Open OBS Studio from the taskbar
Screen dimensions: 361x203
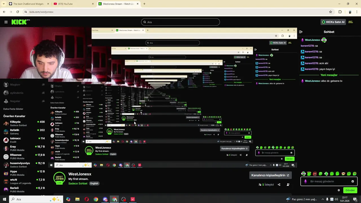124,199
